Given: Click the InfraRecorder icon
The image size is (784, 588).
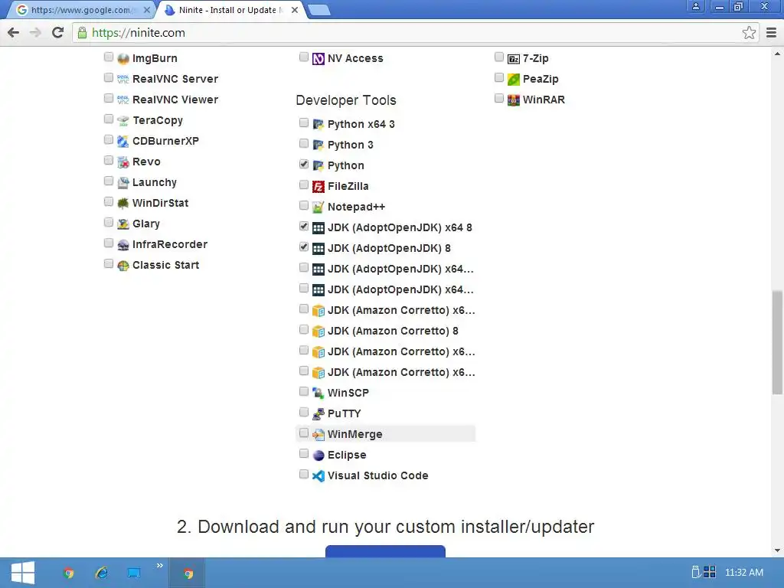Looking at the screenshot, I should pos(123,245).
